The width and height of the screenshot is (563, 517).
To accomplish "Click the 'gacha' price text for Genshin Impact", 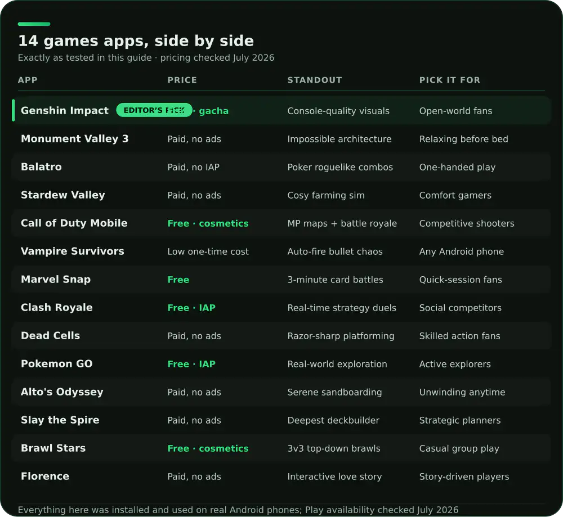I will click(x=213, y=111).
